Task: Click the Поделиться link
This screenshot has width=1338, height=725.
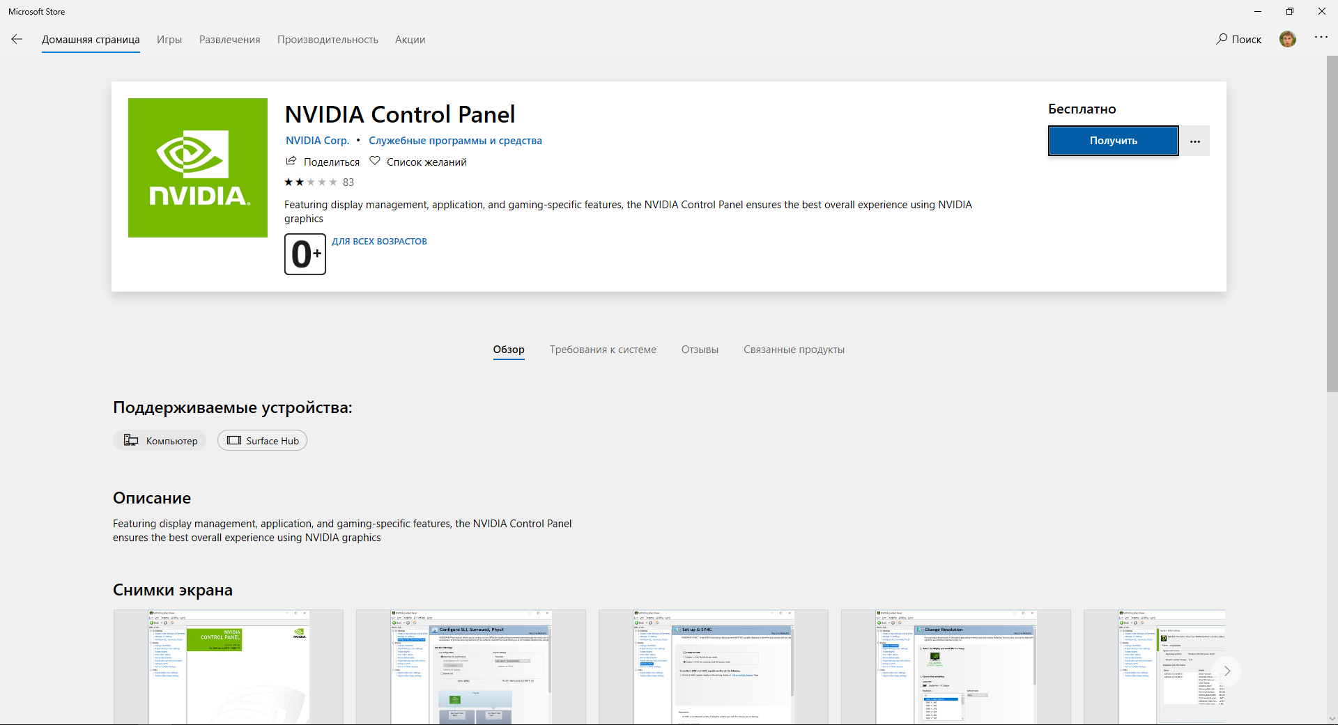Action: point(332,162)
